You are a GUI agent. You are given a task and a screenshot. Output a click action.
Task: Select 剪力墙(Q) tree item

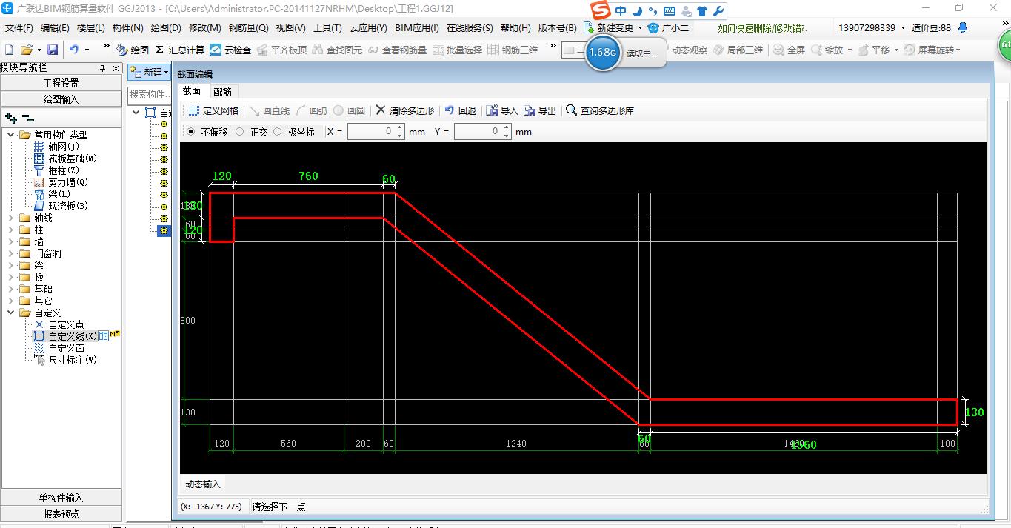click(68, 182)
